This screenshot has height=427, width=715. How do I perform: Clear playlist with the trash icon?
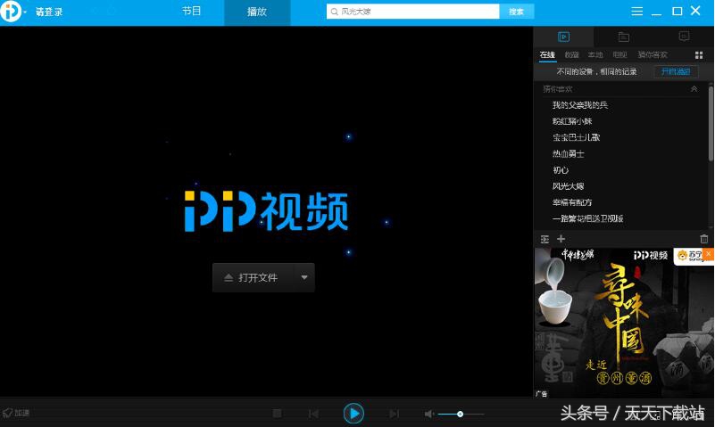click(704, 239)
